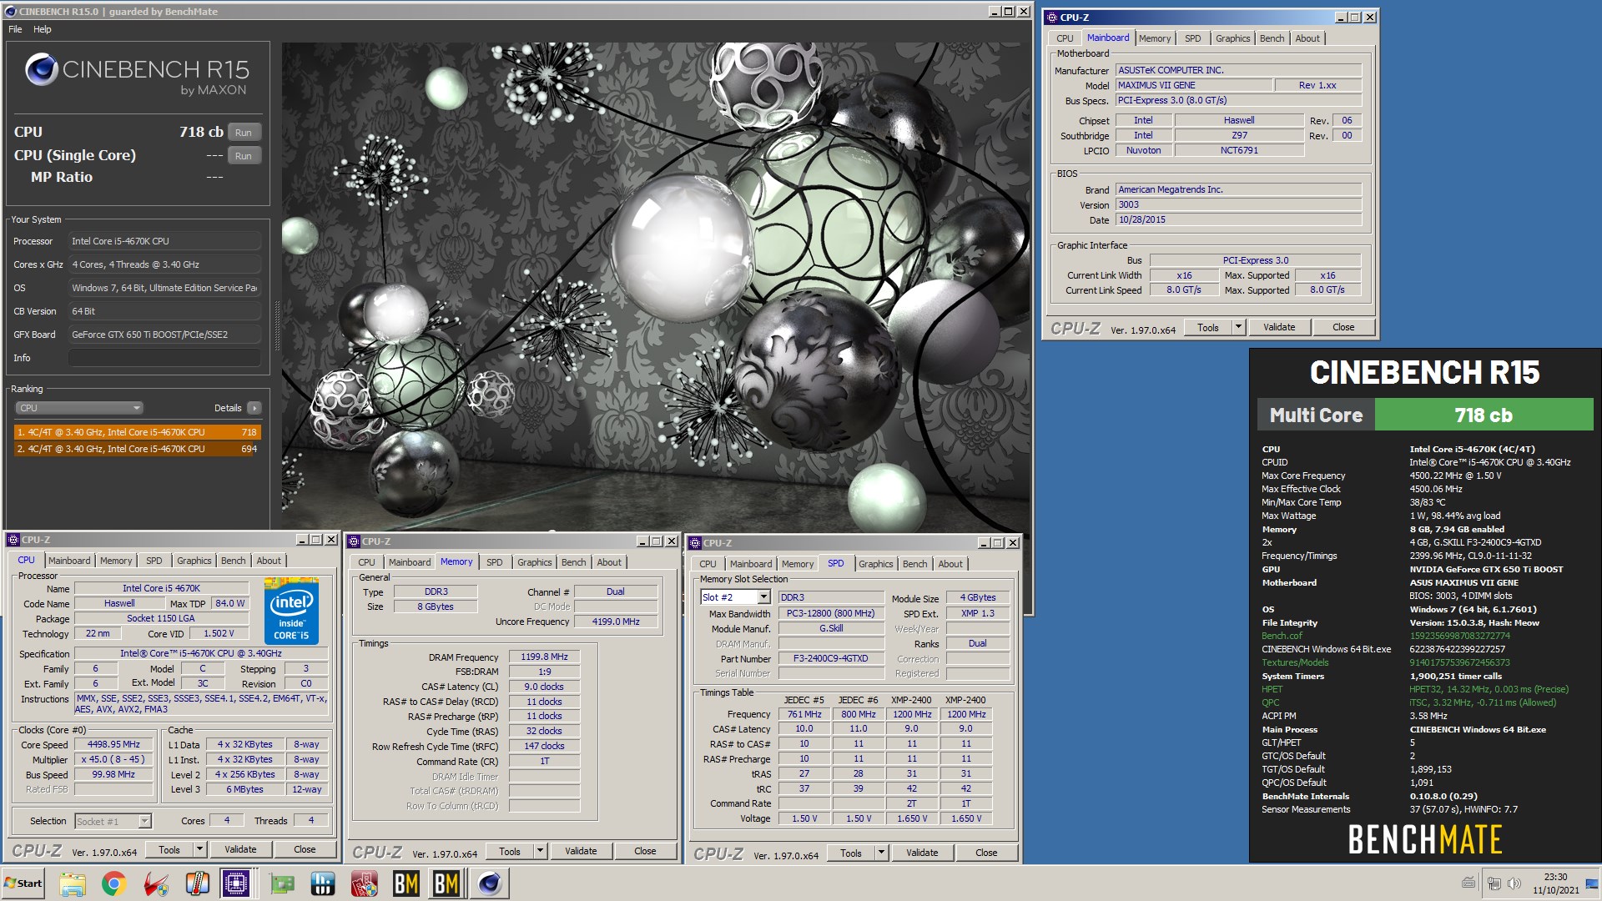
Task: Click the 718 cb Multi Core score bar
Action: pyautogui.click(x=1484, y=415)
